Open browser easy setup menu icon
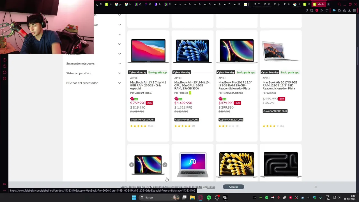The height and width of the screenshot is (202, 359). point(355,10)
